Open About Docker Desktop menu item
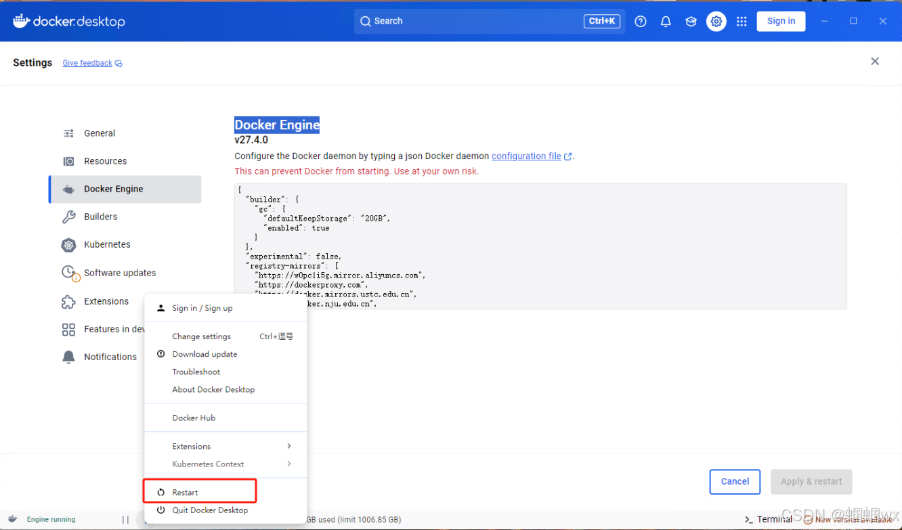The height and width of the screenshot is (530, 902). [225, 389]
